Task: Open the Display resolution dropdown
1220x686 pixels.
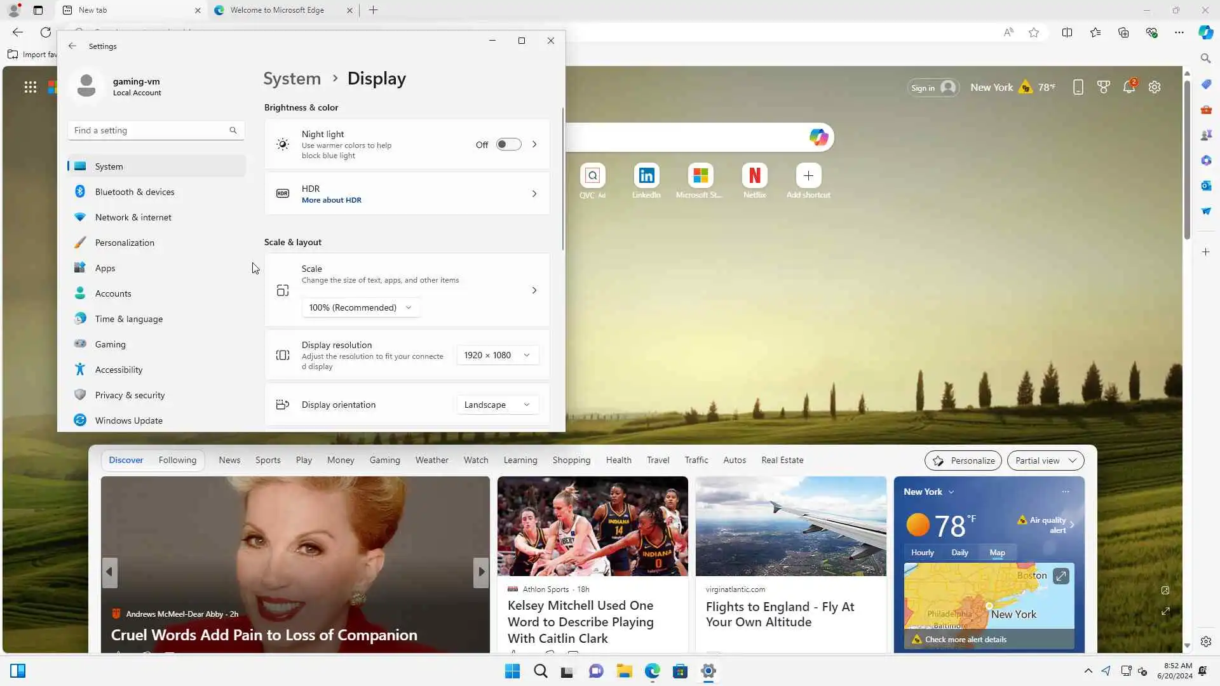Action: click(497, 355)
